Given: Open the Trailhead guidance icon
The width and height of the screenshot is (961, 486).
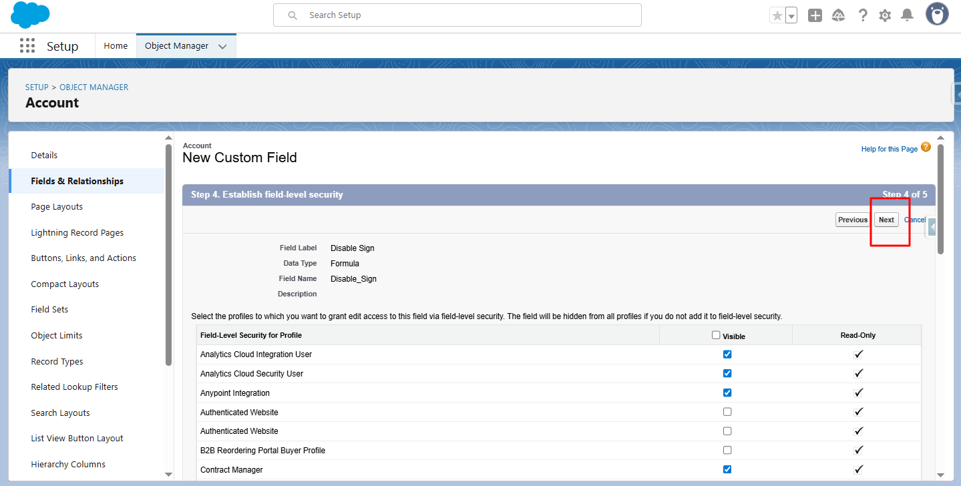Looking at the screenshot, I should click(x=838, y=15).
